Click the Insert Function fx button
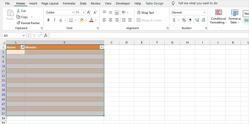 (46, 36)
